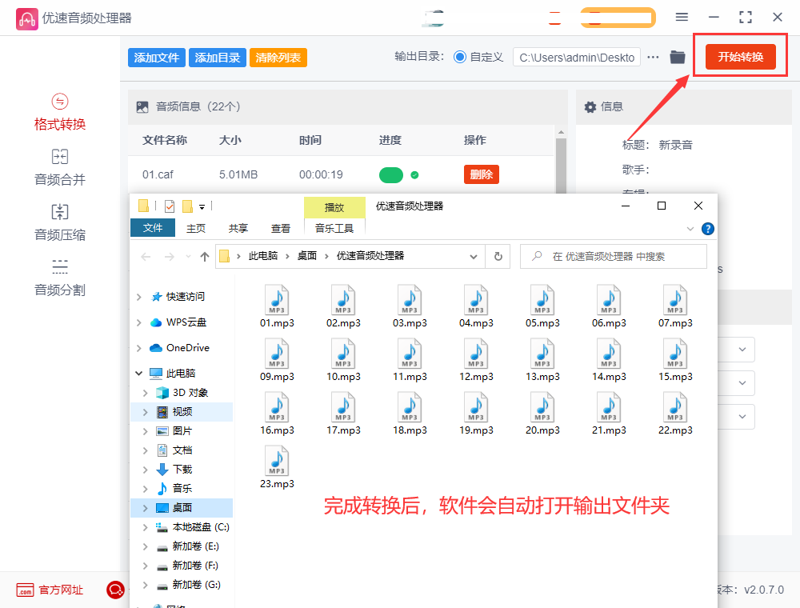
Task: Click the 优速音频处理器 app logo
Action: (26, 19)
